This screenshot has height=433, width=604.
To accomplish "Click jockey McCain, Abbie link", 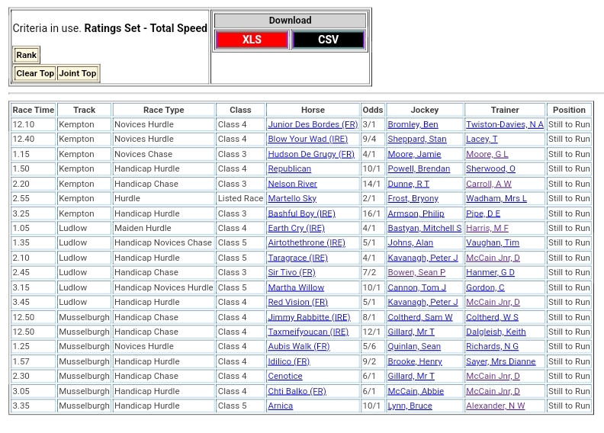I will tap(416, 391).
